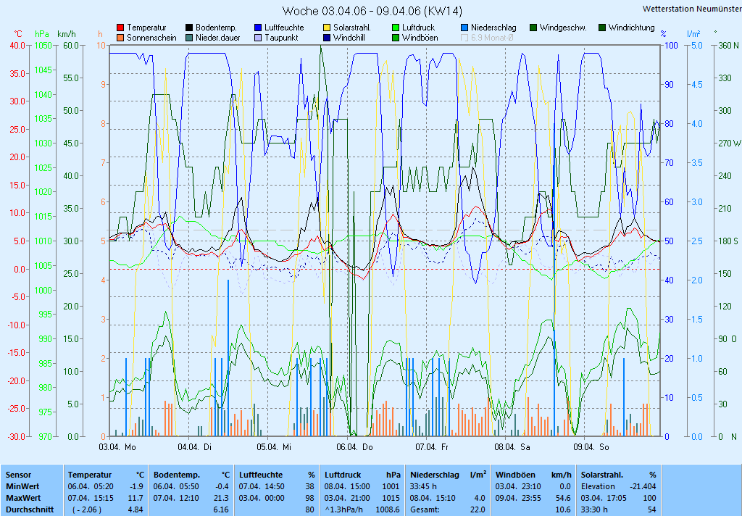Toggle the Windgeschw. legend box
The width and height of the screenshot is (742, 516).
pos(533,28)
